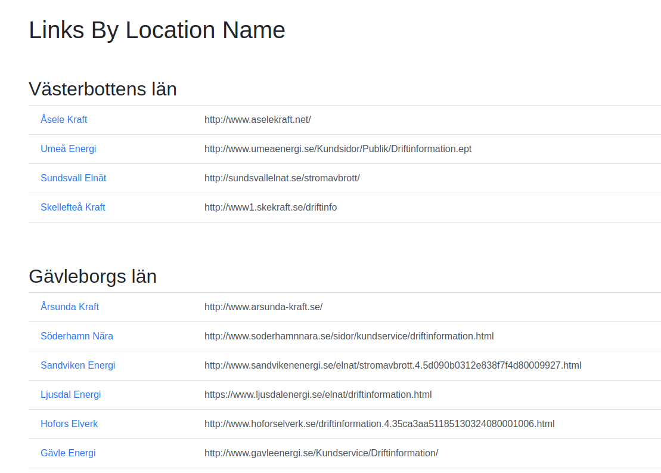
Task: Visit the Hofors Elverk link
Action: (69, 423)
